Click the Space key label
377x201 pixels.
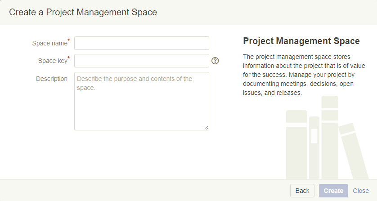pyautogui.click(x=52, y=61)
